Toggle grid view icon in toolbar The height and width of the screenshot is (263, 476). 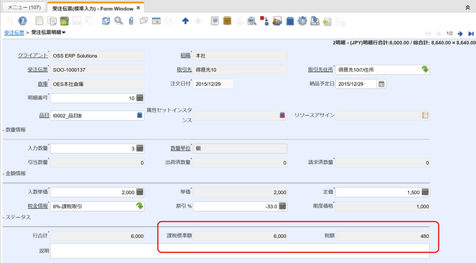(x=156, y=21)
